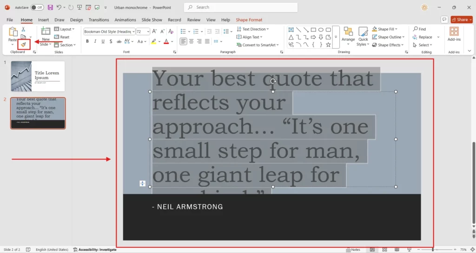Select the star shape in shapes gallery
The image size is (476, 253).
tap(328, 45)
